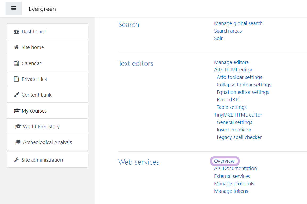The image size is (307, 204).
Task: Click the Dashboard gauge icon
Action: point(16,32)
